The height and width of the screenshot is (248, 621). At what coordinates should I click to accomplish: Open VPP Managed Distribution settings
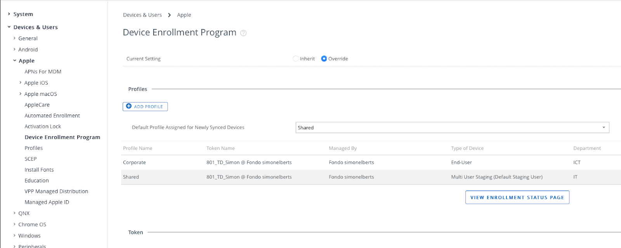tap(56, 191)
